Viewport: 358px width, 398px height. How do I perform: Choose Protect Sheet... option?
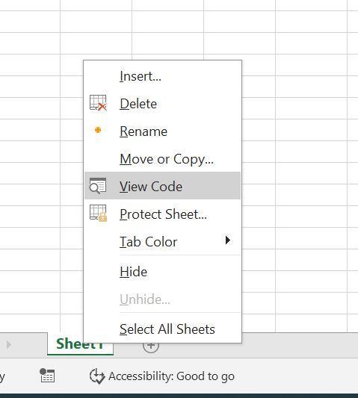162,214
